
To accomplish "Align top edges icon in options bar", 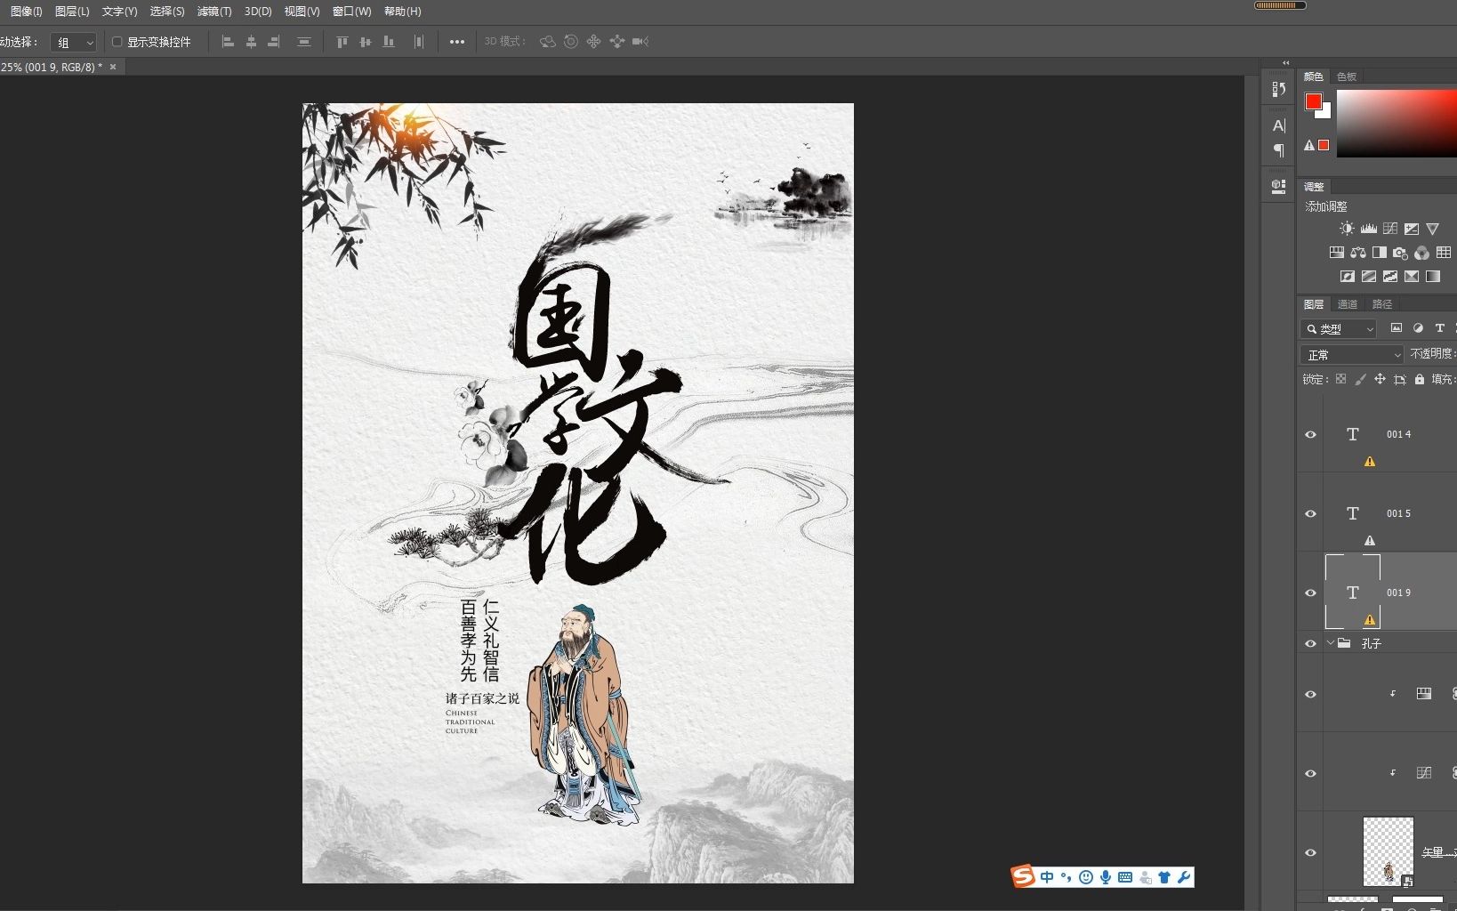I will [342, 42].
